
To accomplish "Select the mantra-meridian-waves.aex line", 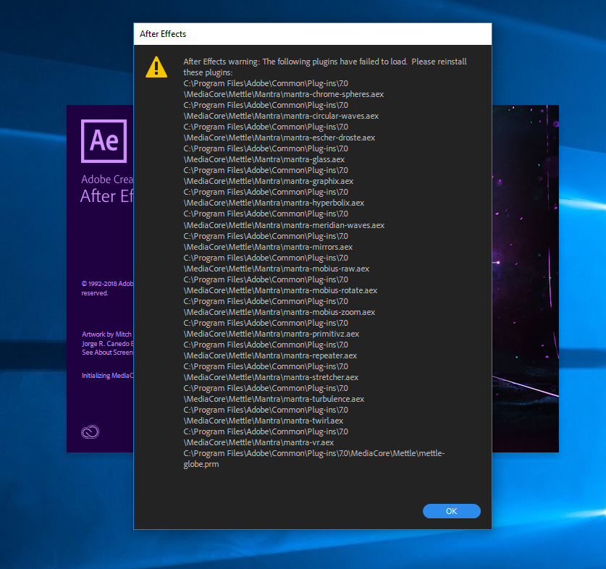I will (x=284, y=225).
